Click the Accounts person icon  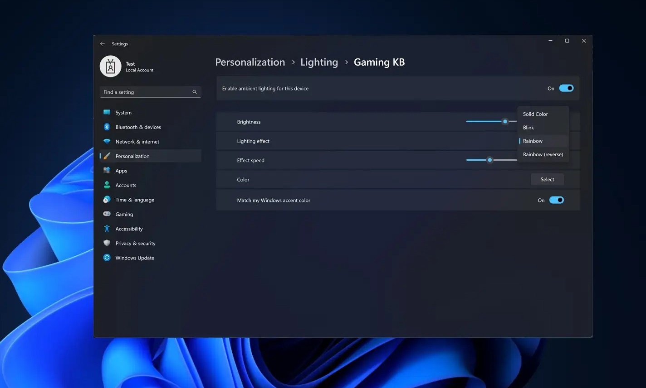click(107, 185)
